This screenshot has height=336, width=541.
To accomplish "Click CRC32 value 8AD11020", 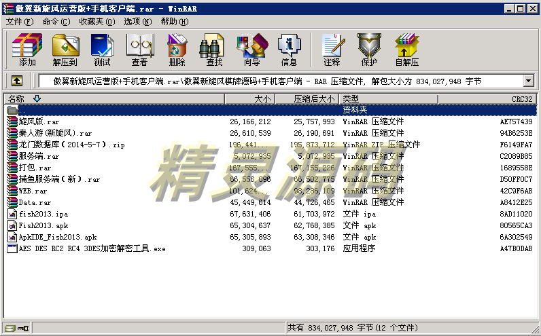I will click(516, 214).
